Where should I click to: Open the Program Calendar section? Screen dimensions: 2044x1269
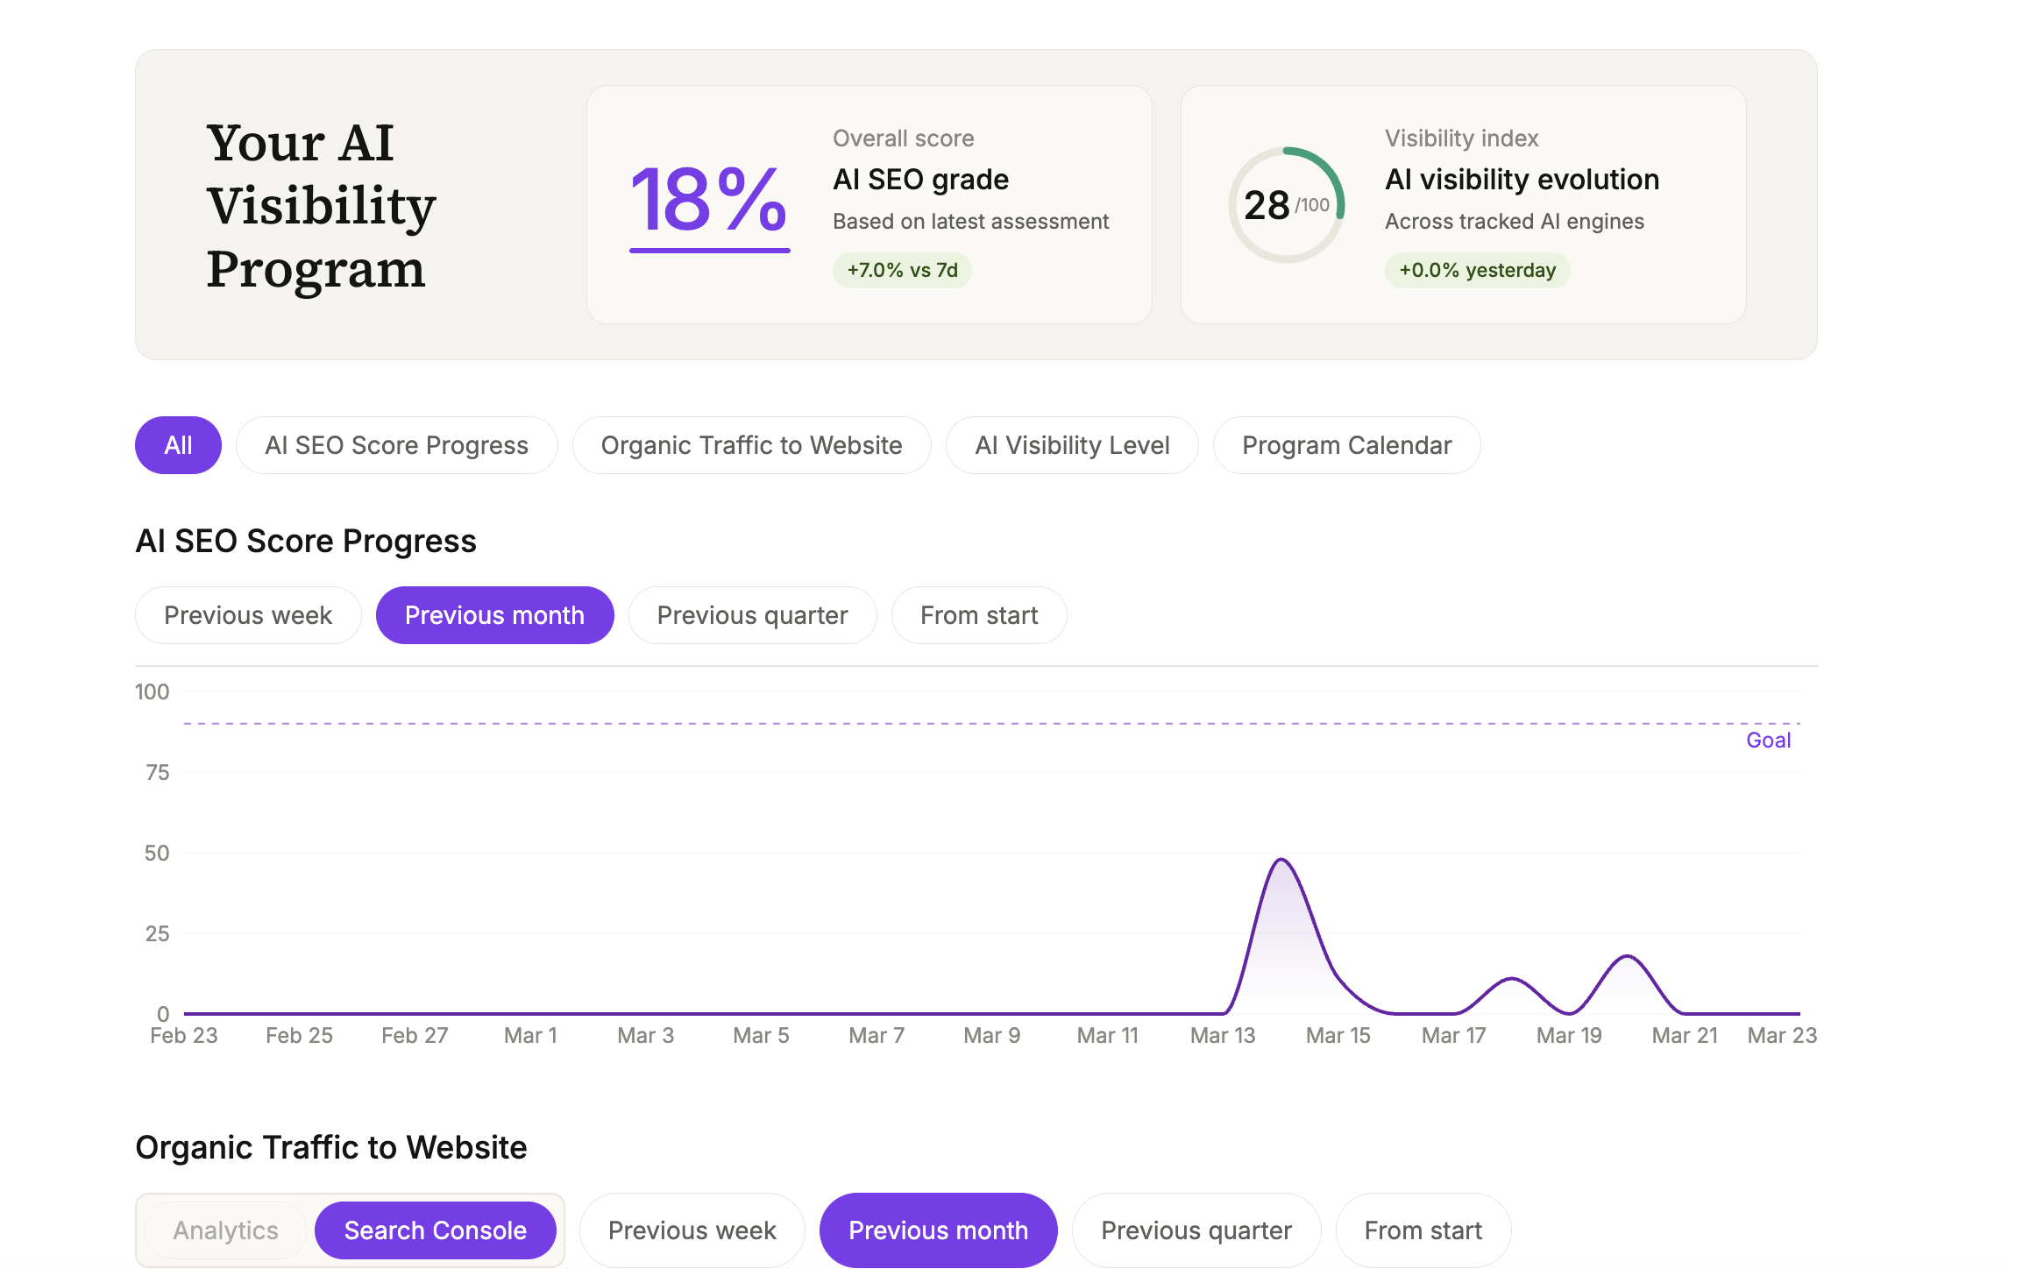click(x=1346, y=445)
